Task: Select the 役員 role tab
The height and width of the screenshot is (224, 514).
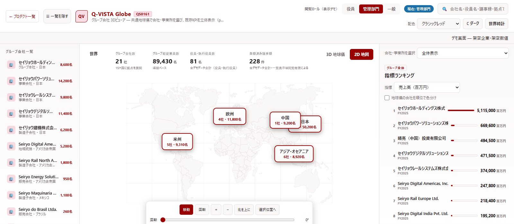Action: click(x=350, y=9)
